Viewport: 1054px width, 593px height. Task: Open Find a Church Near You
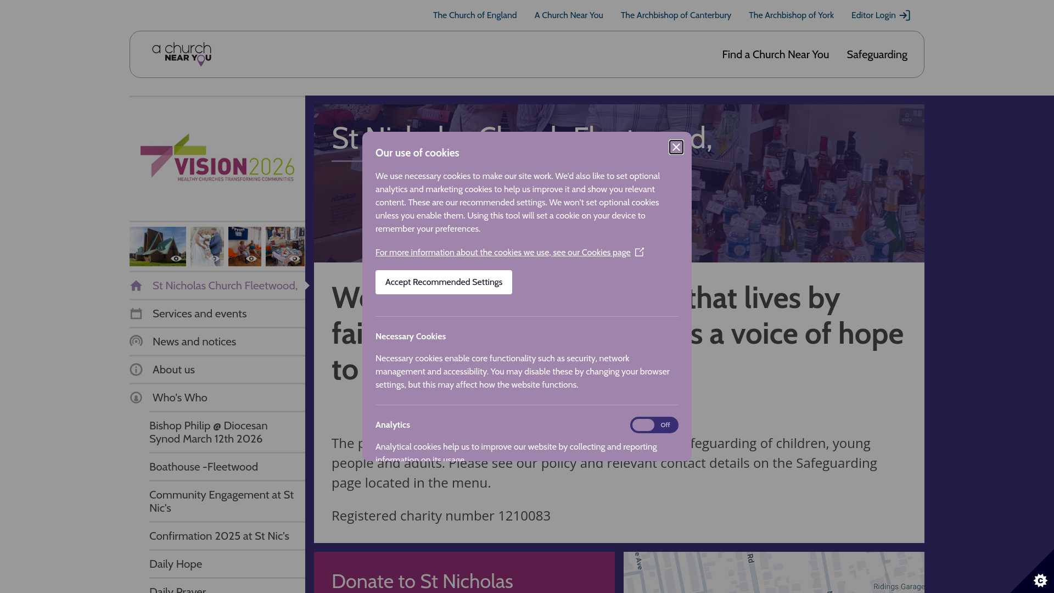point(775,54)
